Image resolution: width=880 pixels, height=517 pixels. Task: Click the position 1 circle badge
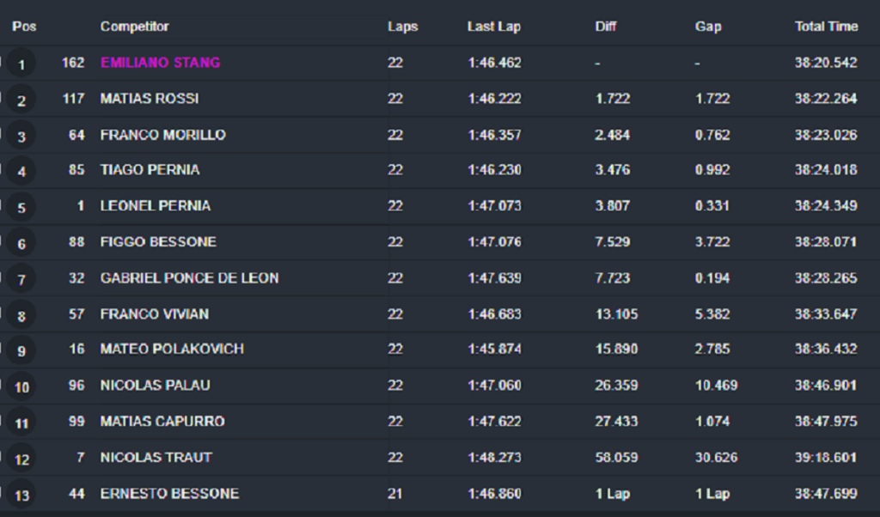coord(21,64)
